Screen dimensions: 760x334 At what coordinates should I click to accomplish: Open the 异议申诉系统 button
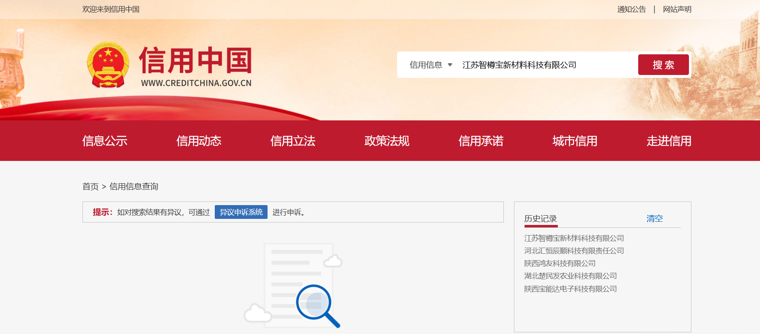(241, 212)
